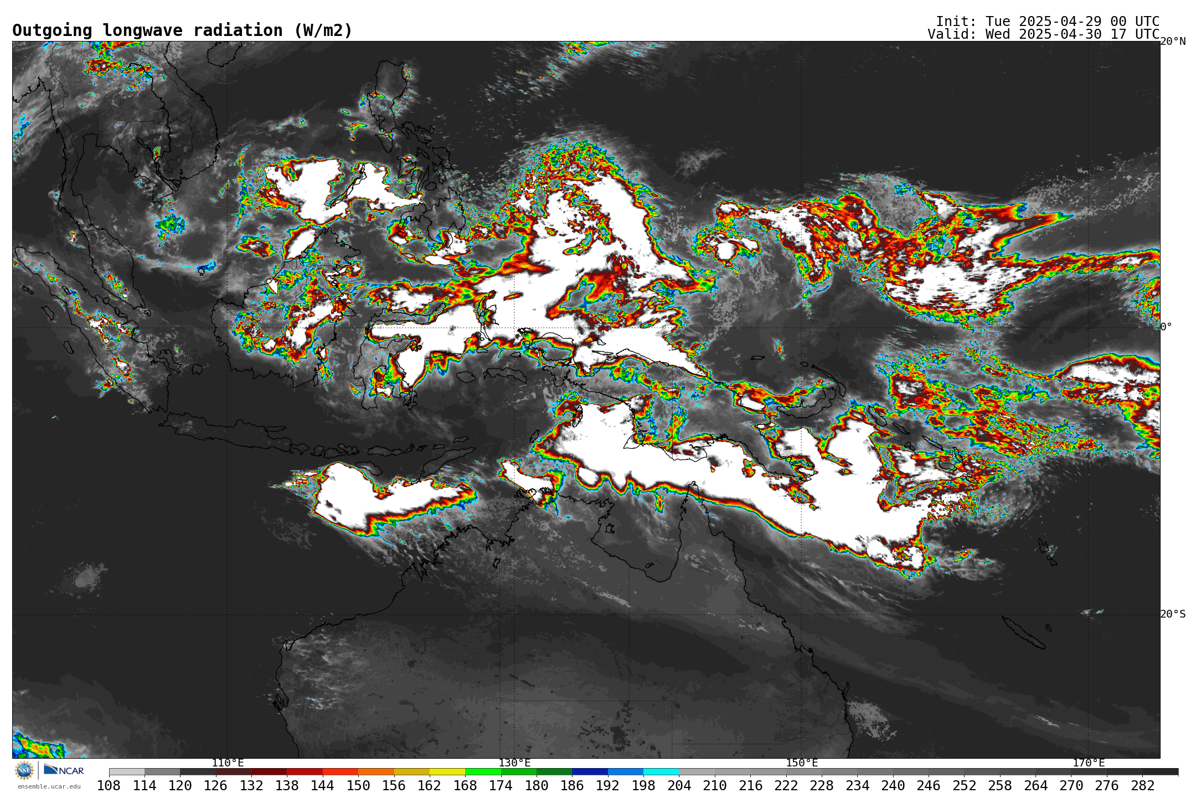Click the colorbar value 198
Screen dimensions: 1196x793
click(x=643, y=786)
